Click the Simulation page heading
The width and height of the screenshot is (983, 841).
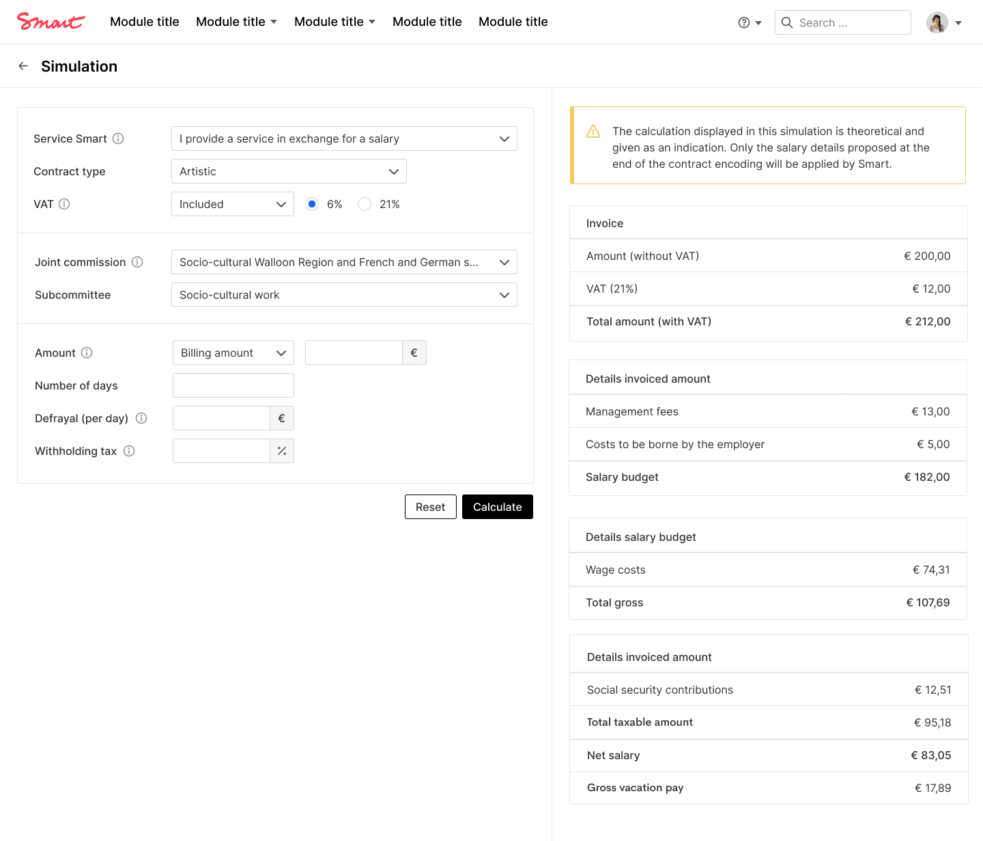tap(79, 66)
